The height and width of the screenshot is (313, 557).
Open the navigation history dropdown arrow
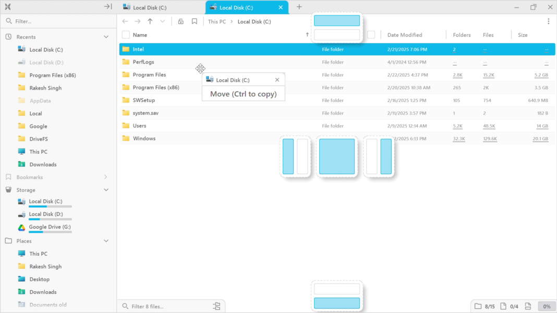click(x=162, y=21)
